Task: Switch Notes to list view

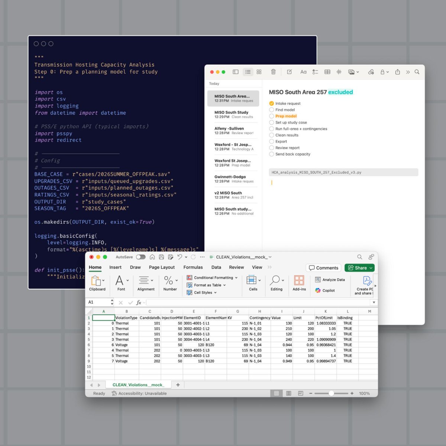Action: tap(248, 72)
